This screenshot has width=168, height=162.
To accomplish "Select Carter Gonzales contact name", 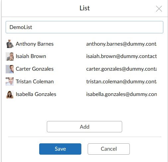I will tap(35, 69).
